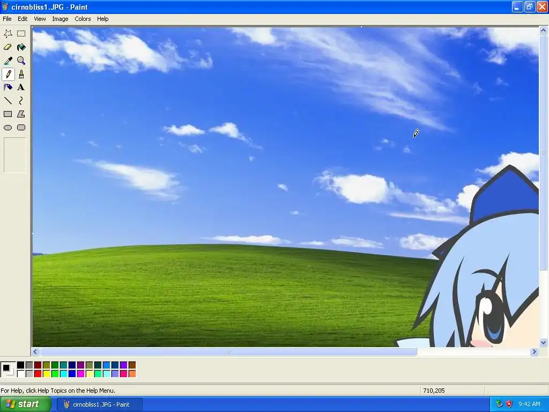549x412 pixels.
Task: Click the vertical scrollbar down arrow
Action: pos(544,343)
